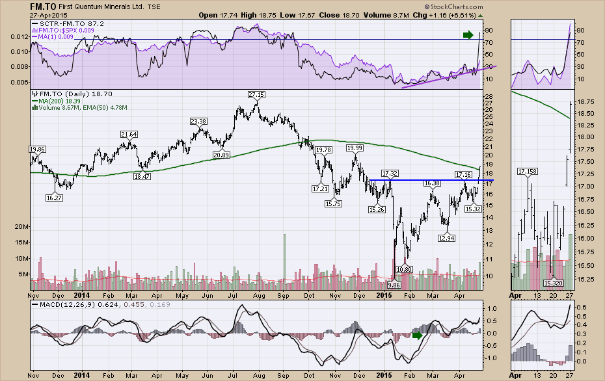This screenshot has width=605, height=381.
Task: Click the tallest volume bar near September
Action: pyautogui.click(x=284, y=261)
